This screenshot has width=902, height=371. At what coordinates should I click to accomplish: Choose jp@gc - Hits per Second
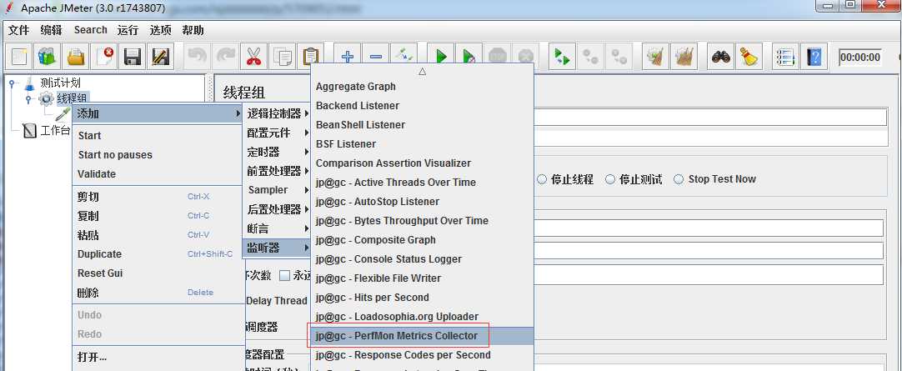click(422, 298)
